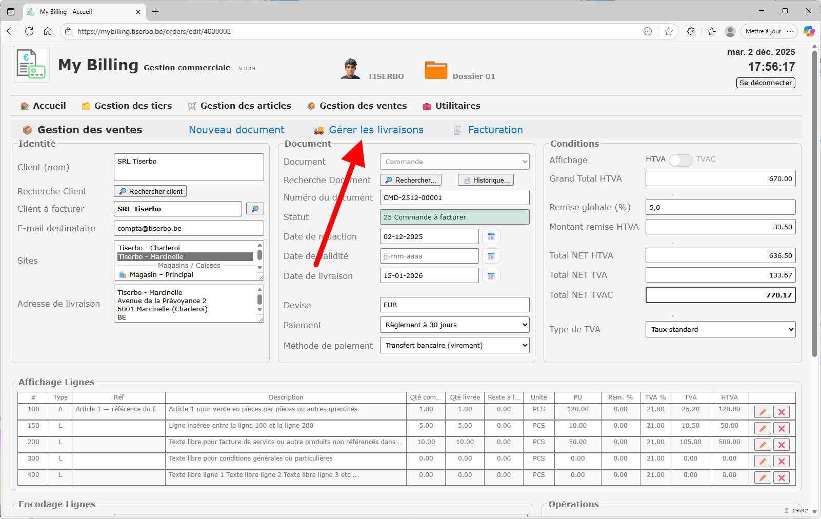Remove line 400 with the red X icon
Viewport: 821px width, 519px height.
782,478
